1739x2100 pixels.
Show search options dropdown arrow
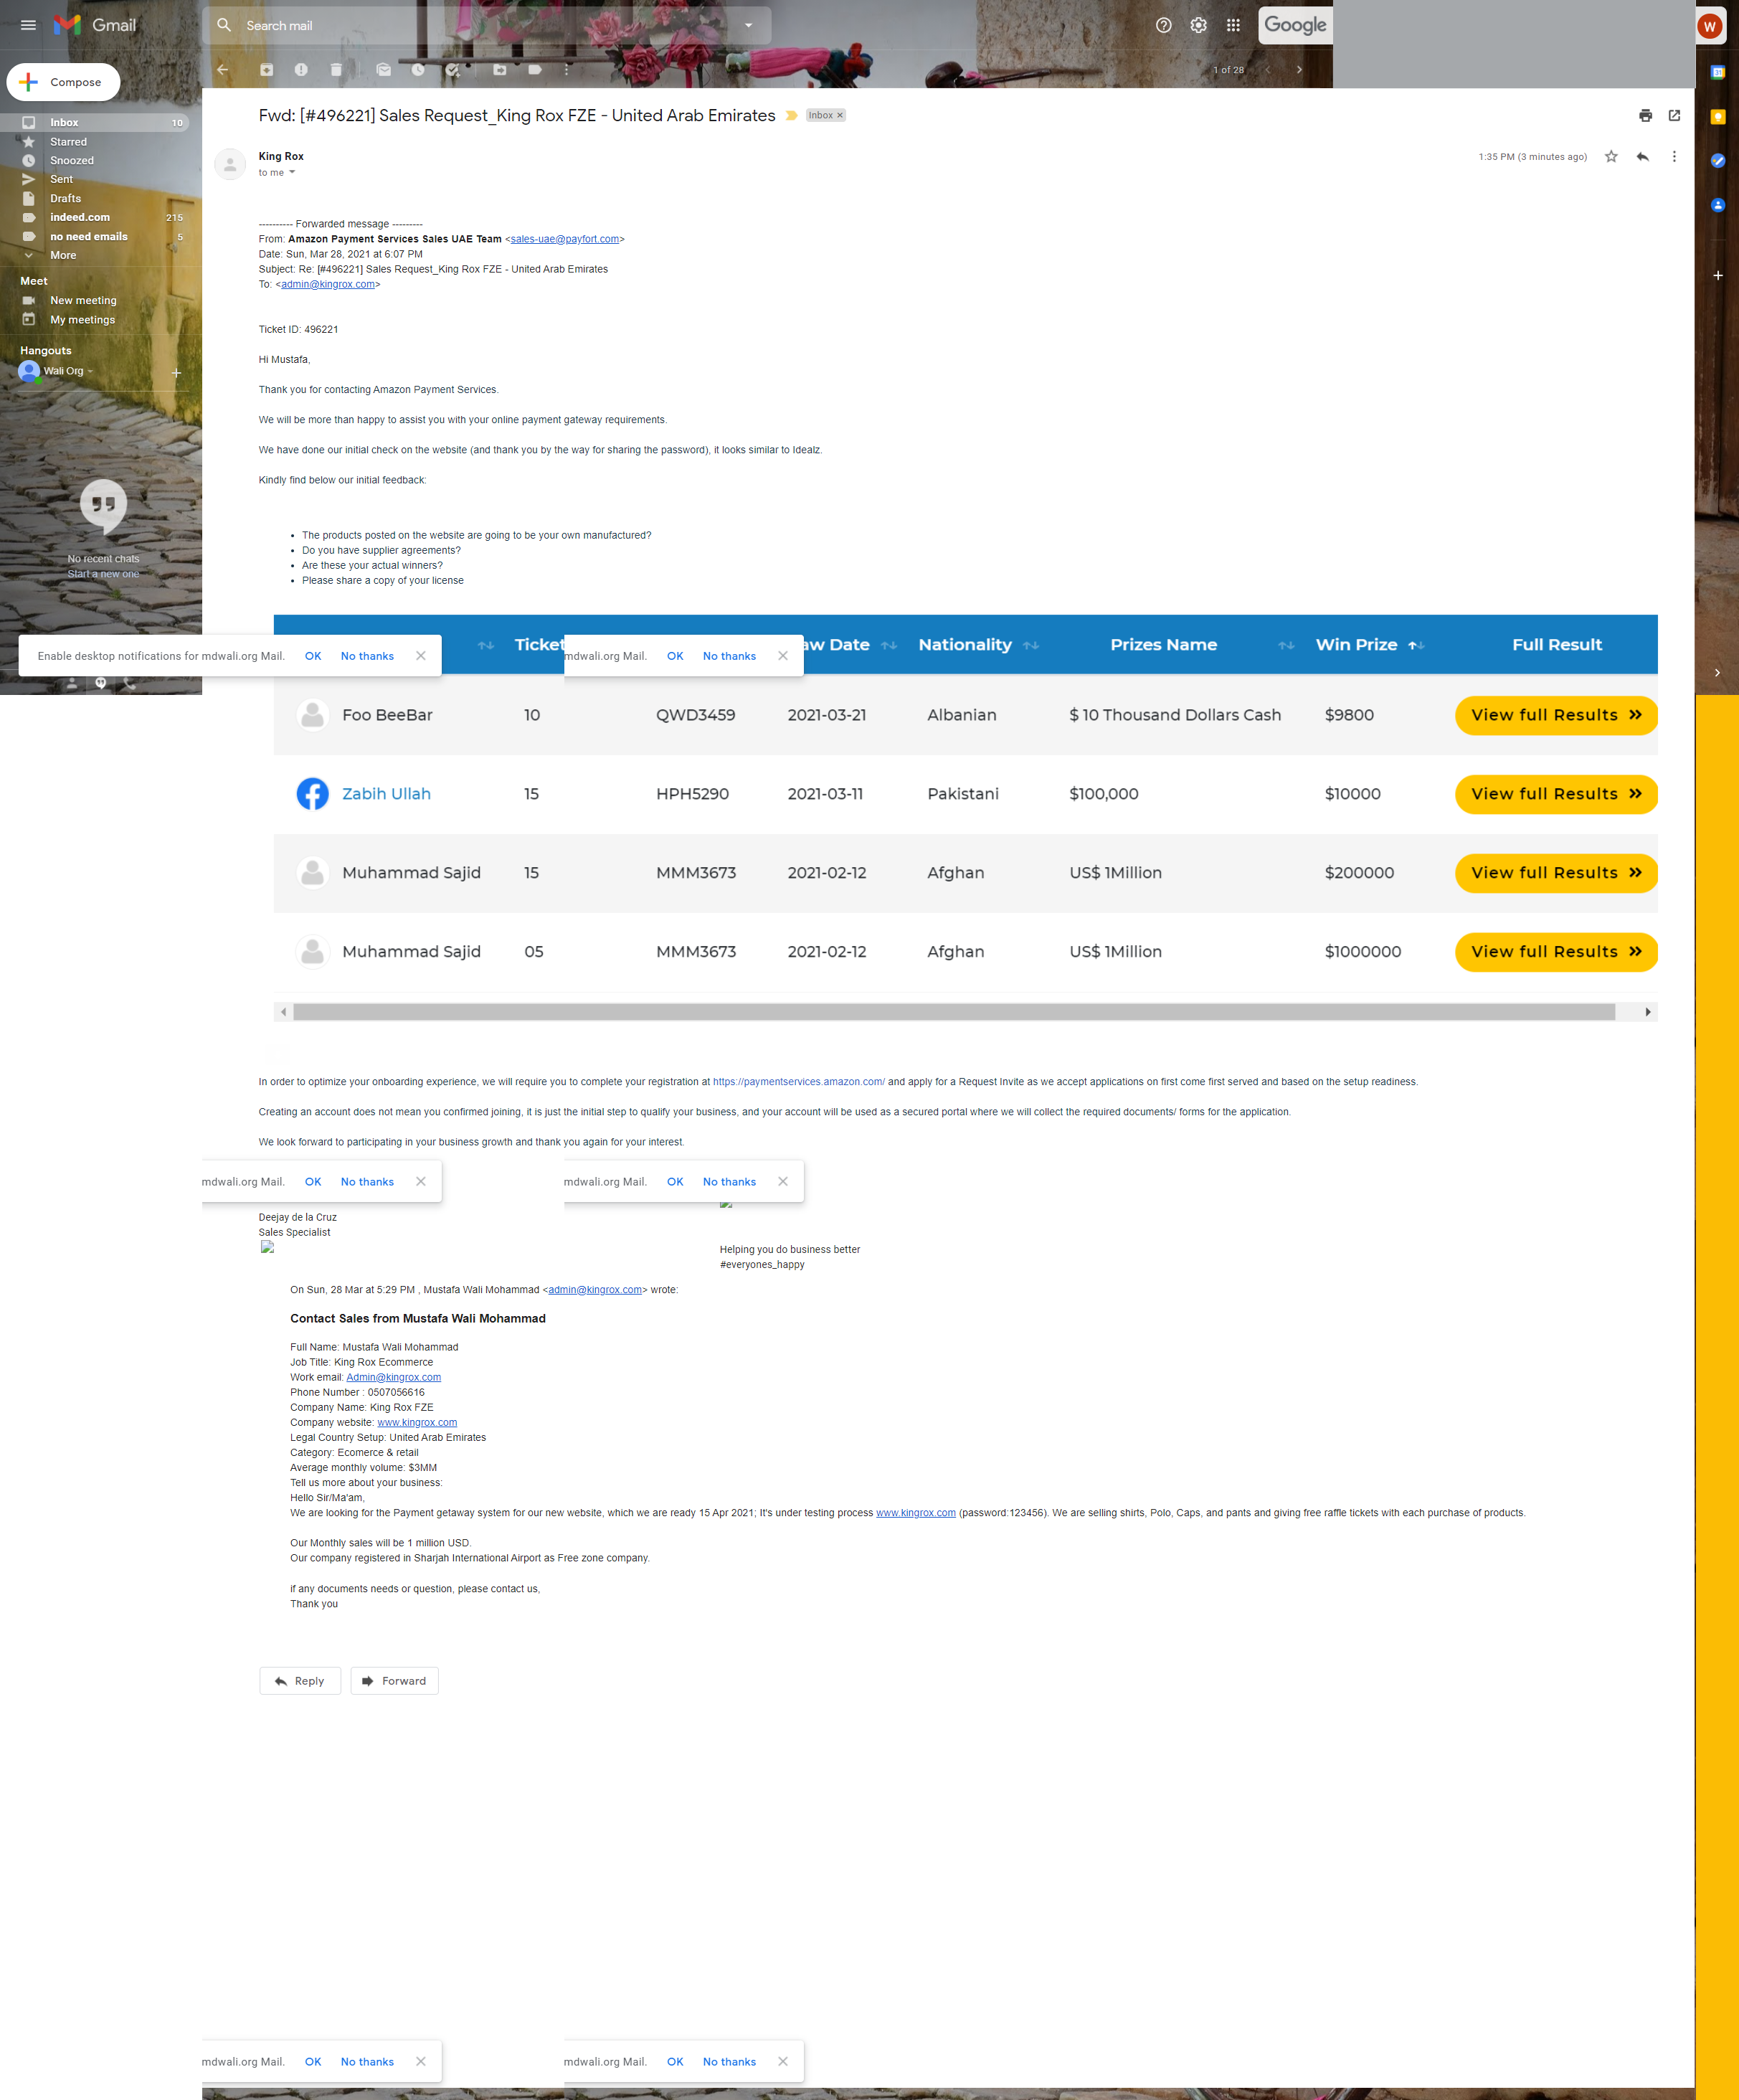click(748, 26)
